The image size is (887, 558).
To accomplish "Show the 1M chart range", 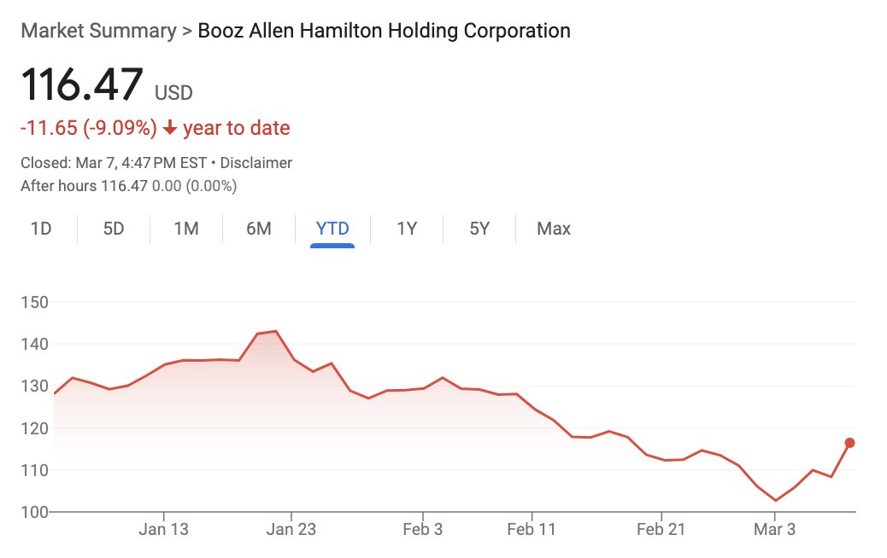I will (x=186, y=229).
